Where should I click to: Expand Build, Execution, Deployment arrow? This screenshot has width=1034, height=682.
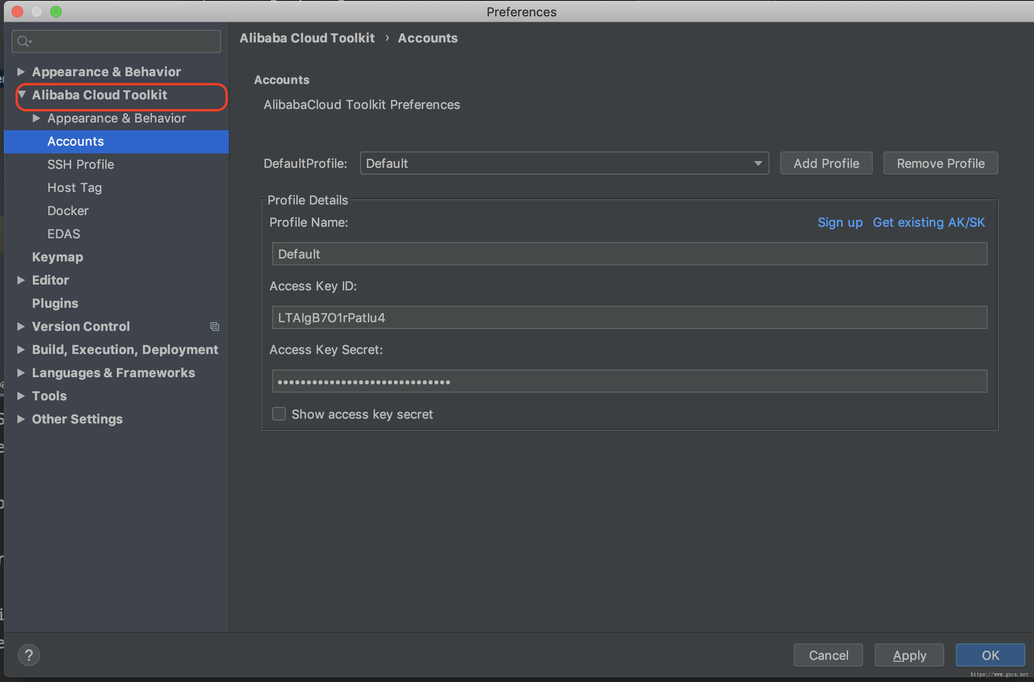click(x=21, y=350)
